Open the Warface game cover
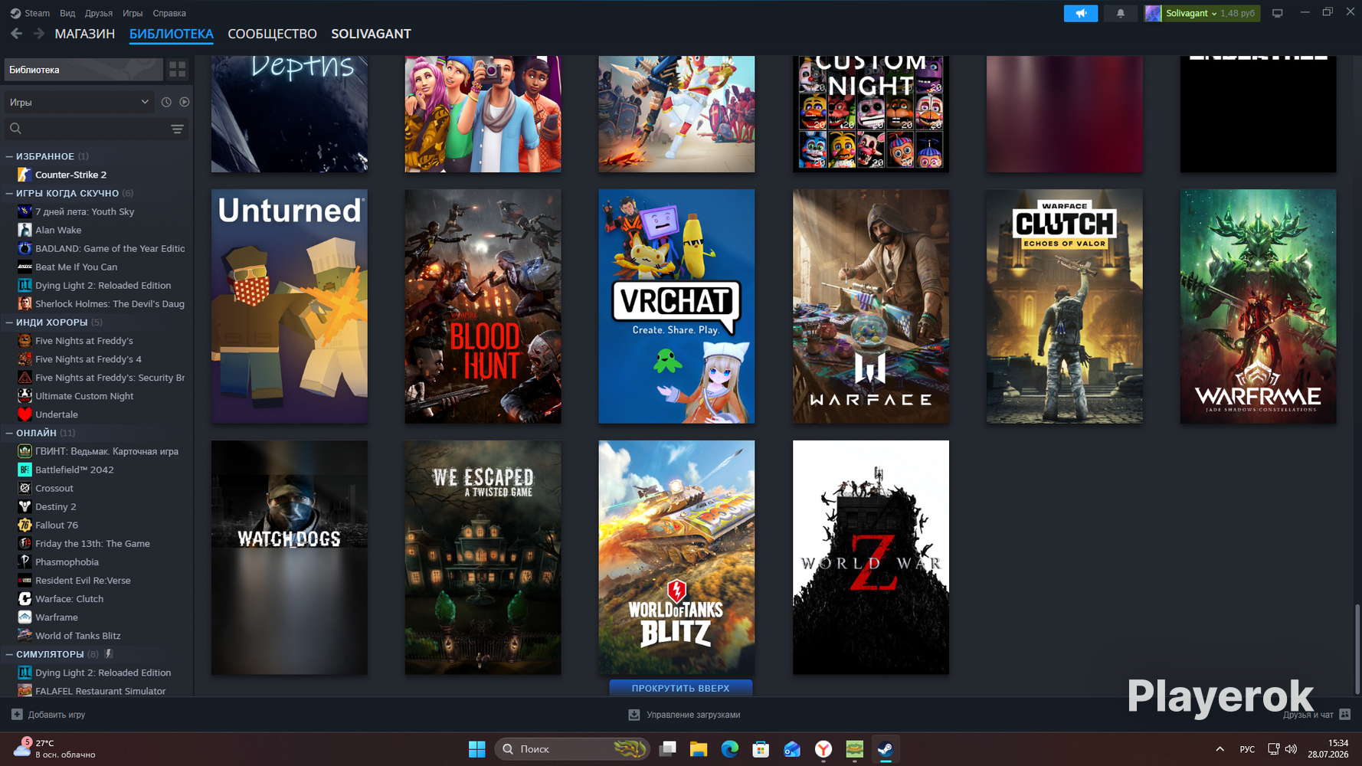 [x=871, y=306]
